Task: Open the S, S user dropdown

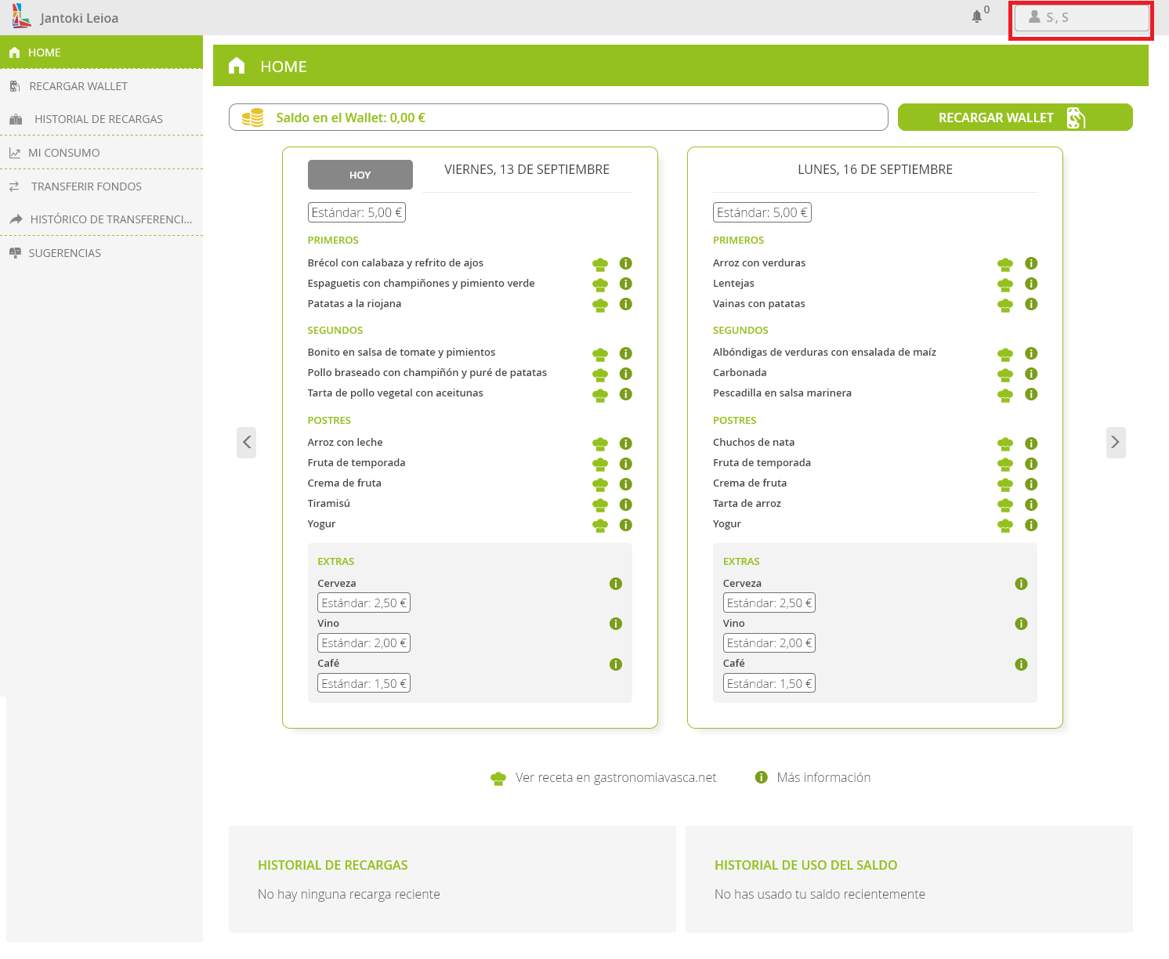Action: (x=1081, y=17)
